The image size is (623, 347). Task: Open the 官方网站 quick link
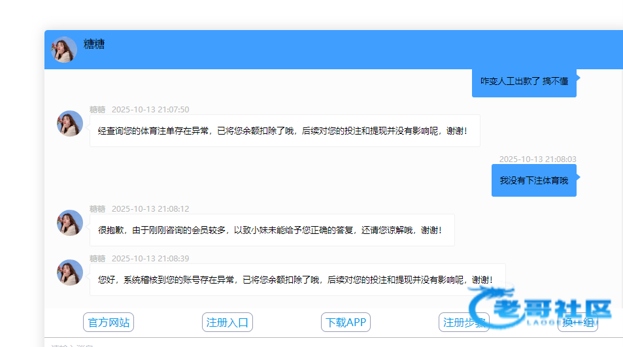109,322
